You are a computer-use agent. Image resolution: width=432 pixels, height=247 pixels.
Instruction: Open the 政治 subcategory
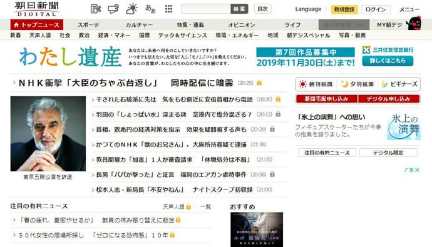pos(84,35)
